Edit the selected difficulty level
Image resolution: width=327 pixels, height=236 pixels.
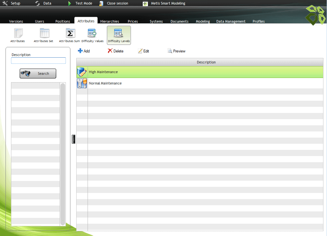click(143, 51)
